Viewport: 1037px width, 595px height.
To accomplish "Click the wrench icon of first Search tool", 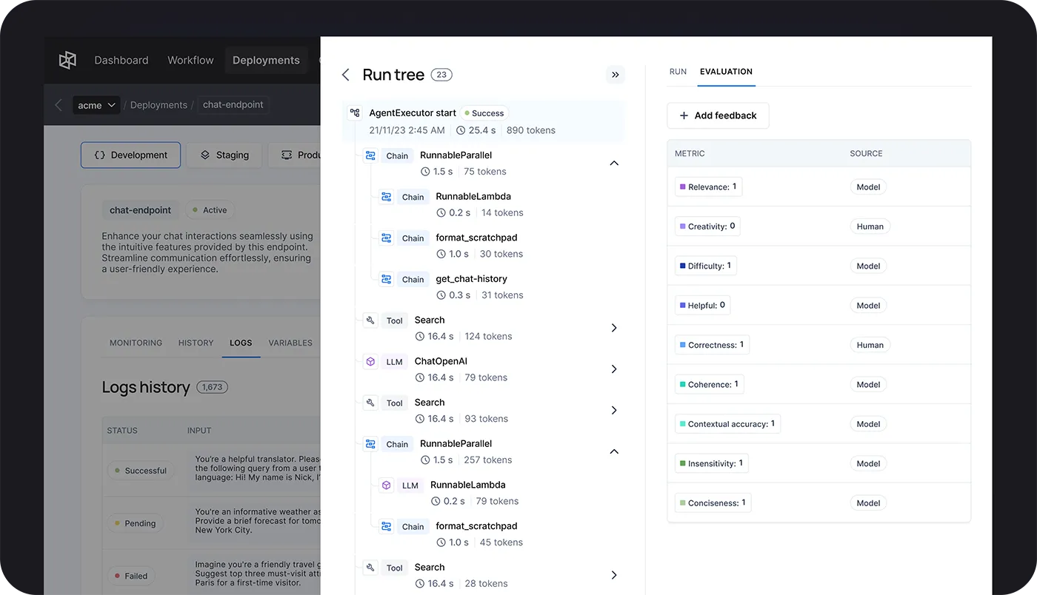I will [370, 320].
